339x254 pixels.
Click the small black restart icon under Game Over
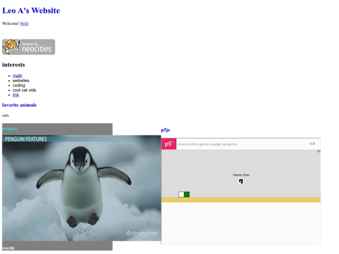(x=241, y=181)
